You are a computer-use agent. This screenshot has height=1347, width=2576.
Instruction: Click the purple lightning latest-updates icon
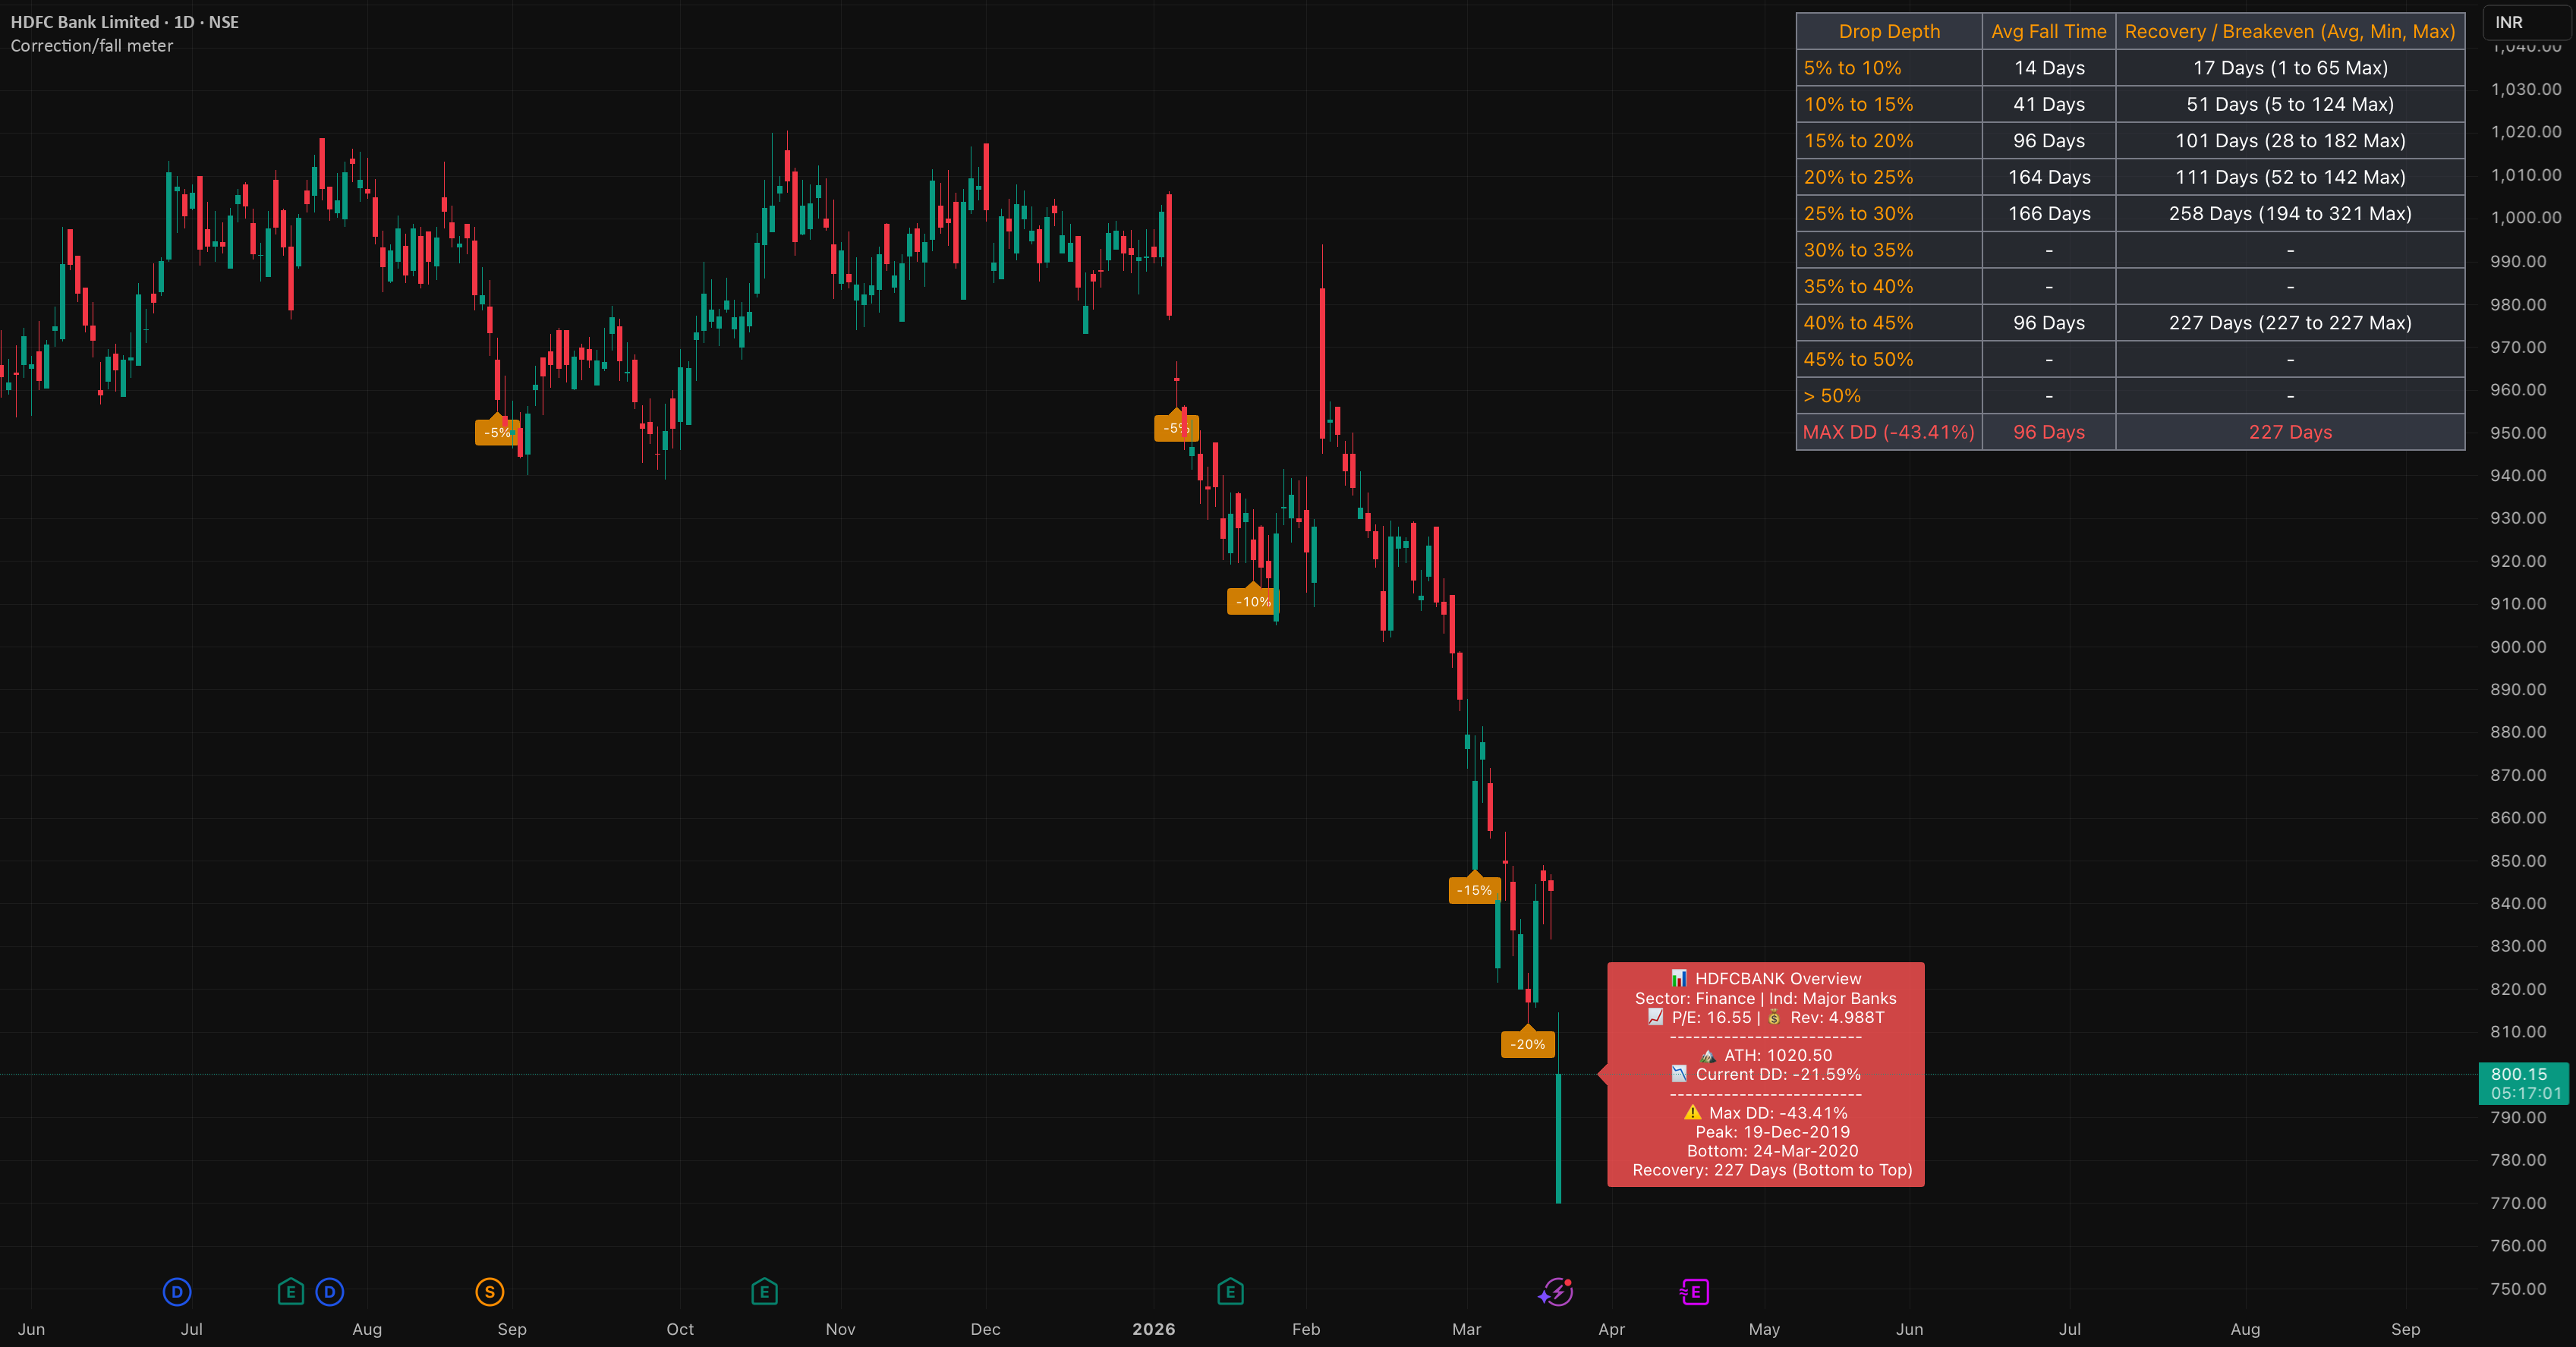1556,1292
